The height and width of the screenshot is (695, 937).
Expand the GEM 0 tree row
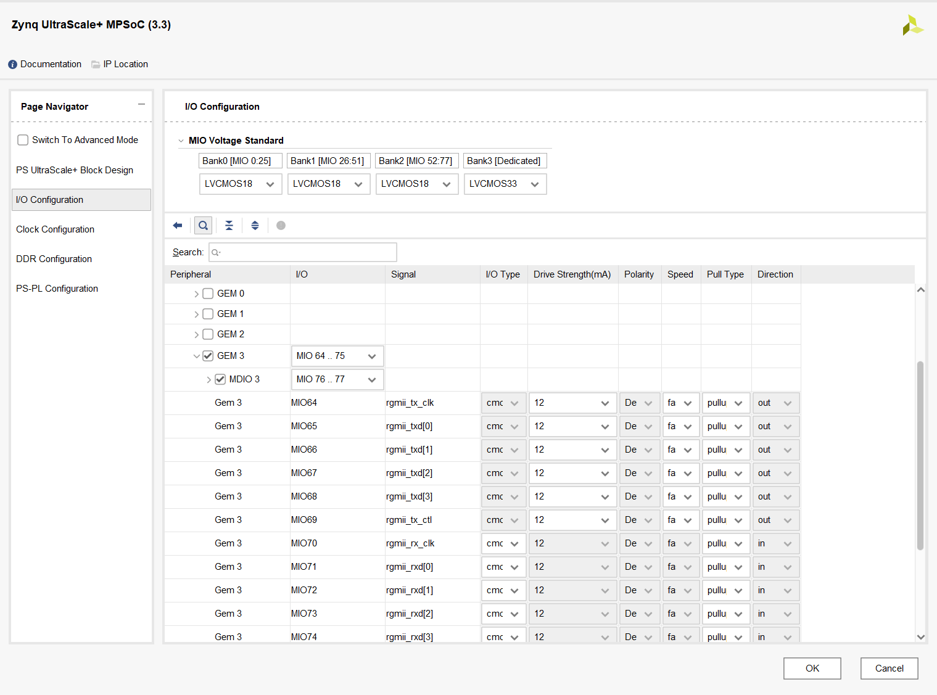tap(196, 294)
